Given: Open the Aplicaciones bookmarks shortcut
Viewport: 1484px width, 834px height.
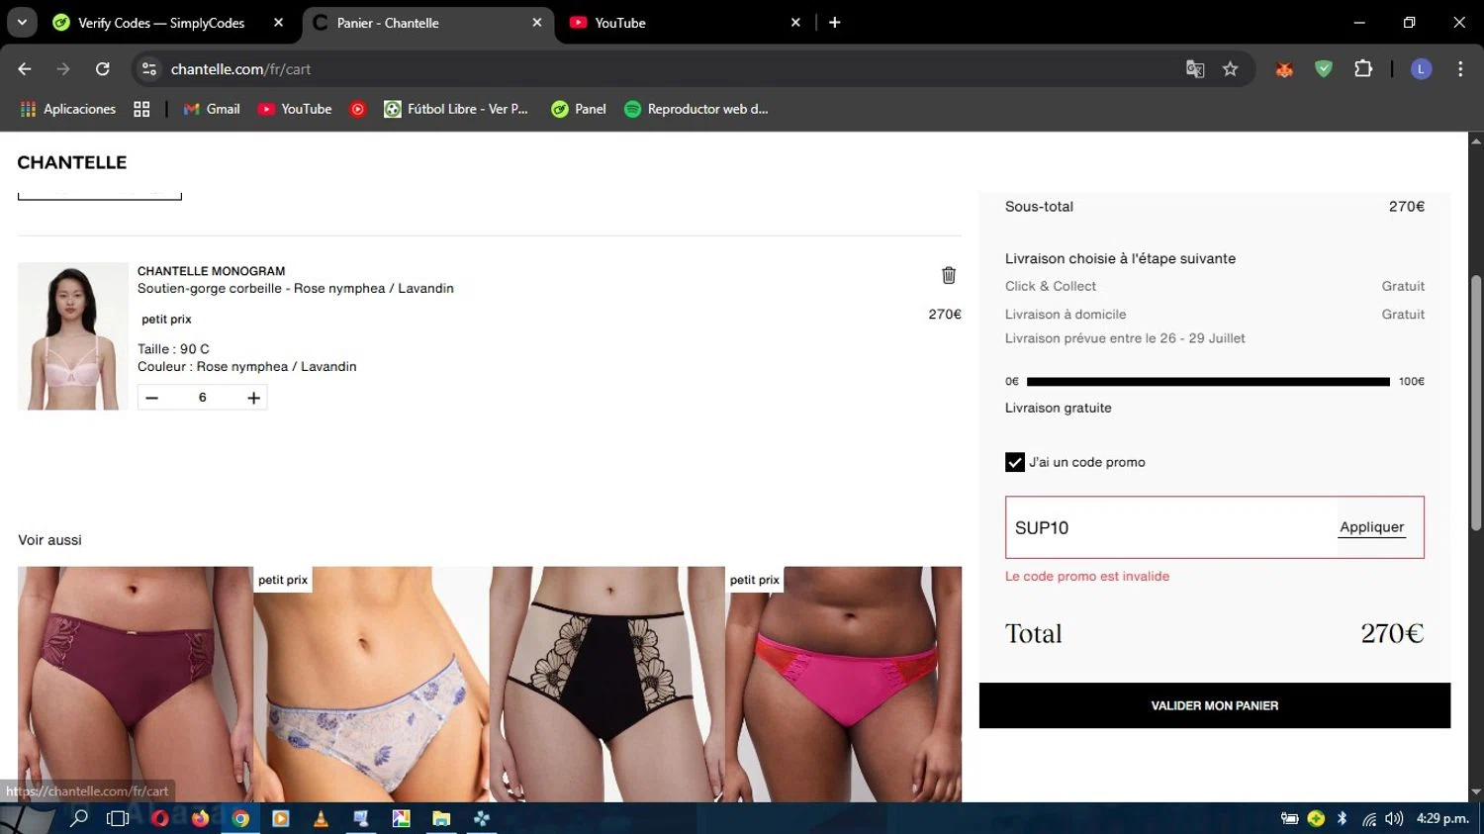Looking at the screenshot, I should click(x=68, y=109).
